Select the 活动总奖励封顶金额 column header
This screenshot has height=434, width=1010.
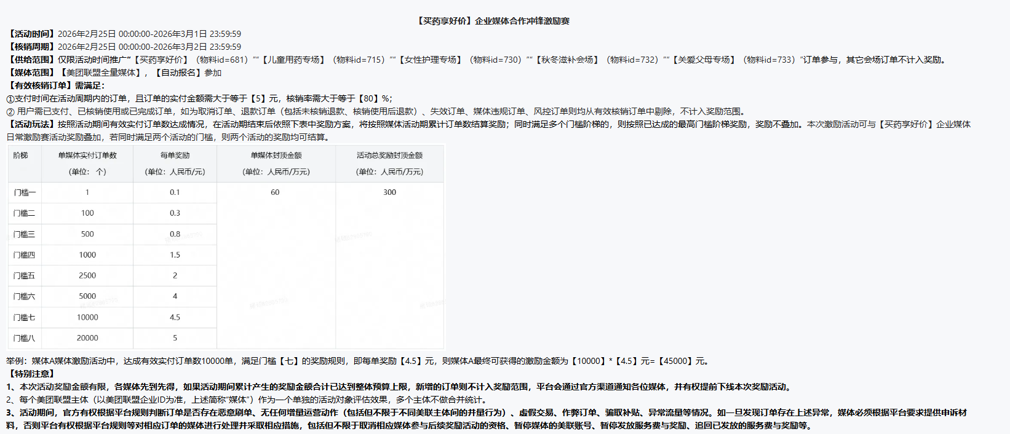[389, 156]
